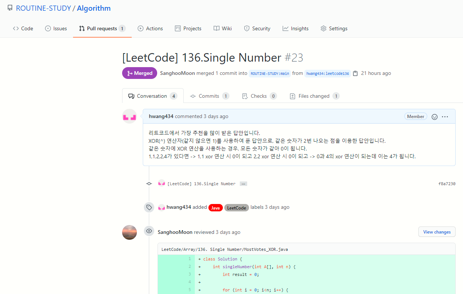This screenshot has height=294, width=463.
Task: Click the '21 hours ago' merge time
Action: [376, 73]
